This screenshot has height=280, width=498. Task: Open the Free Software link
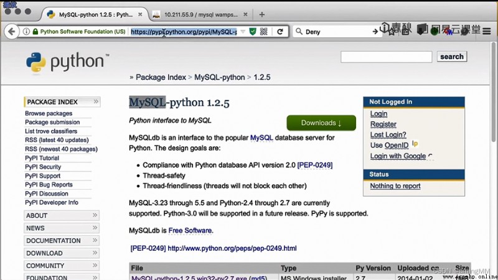point(190,230)
